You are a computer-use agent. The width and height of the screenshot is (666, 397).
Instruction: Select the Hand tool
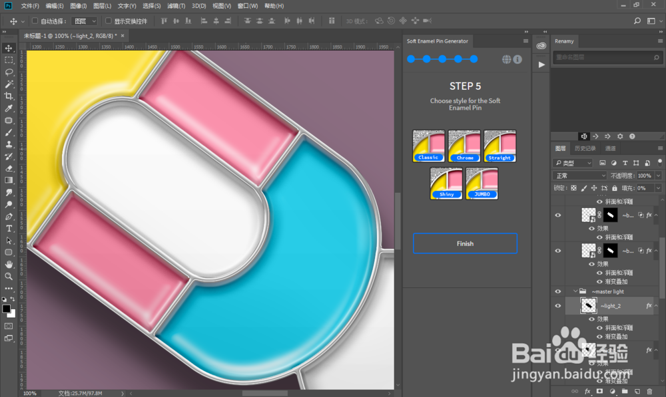[9, 264]
